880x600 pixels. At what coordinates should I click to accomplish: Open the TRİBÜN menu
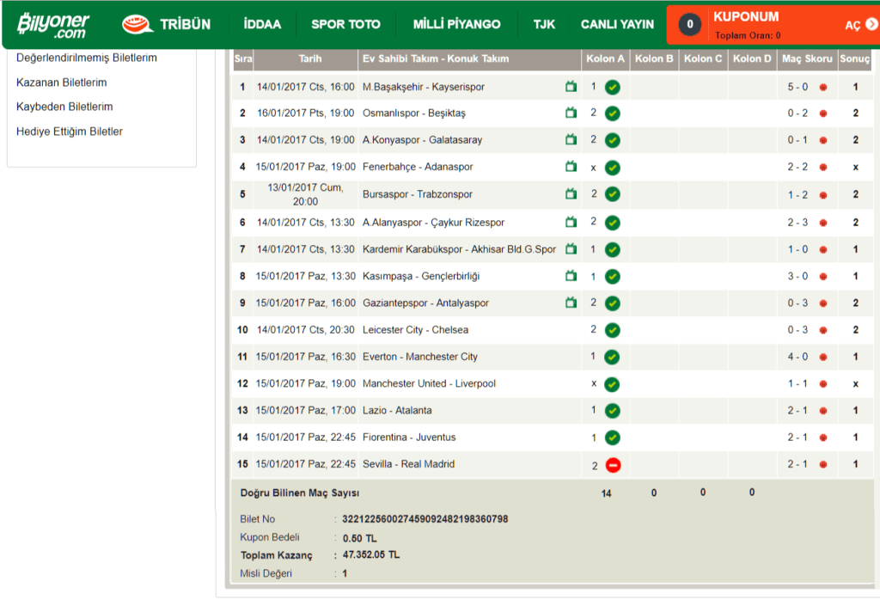point(186,24)
